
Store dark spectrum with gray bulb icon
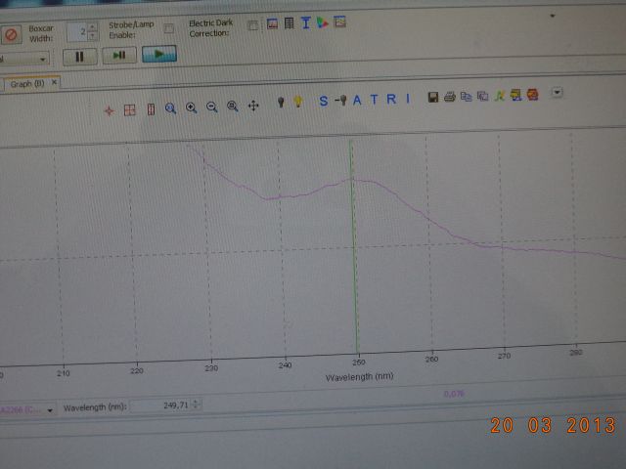pyautogui.click(x=281, y=103)
